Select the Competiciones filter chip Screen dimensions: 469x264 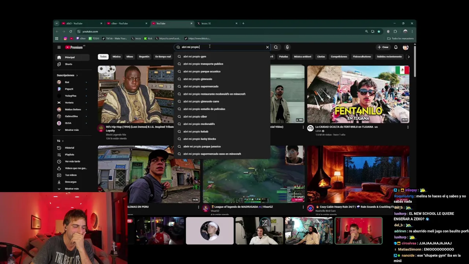(x=339, y=56)
